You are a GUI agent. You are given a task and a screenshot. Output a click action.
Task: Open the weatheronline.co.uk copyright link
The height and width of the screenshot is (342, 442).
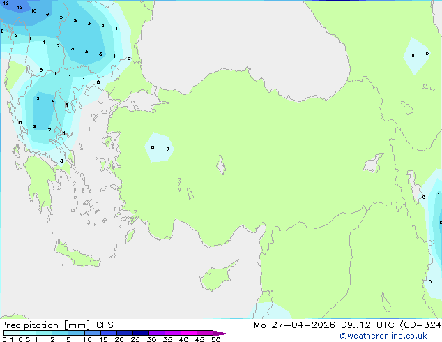tap(383, 336)
